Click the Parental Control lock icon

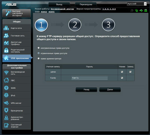[6, 50]
